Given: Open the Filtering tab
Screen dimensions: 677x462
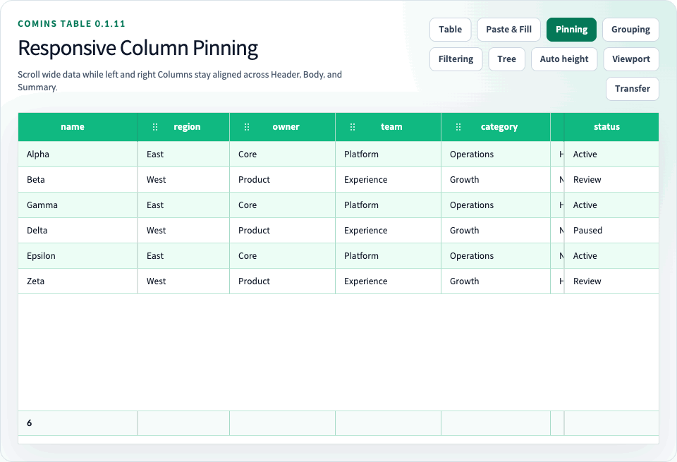Looking at the screenshot, I should click(456, 59).
